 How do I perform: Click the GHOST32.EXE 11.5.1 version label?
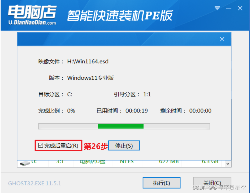click(35, 183)
